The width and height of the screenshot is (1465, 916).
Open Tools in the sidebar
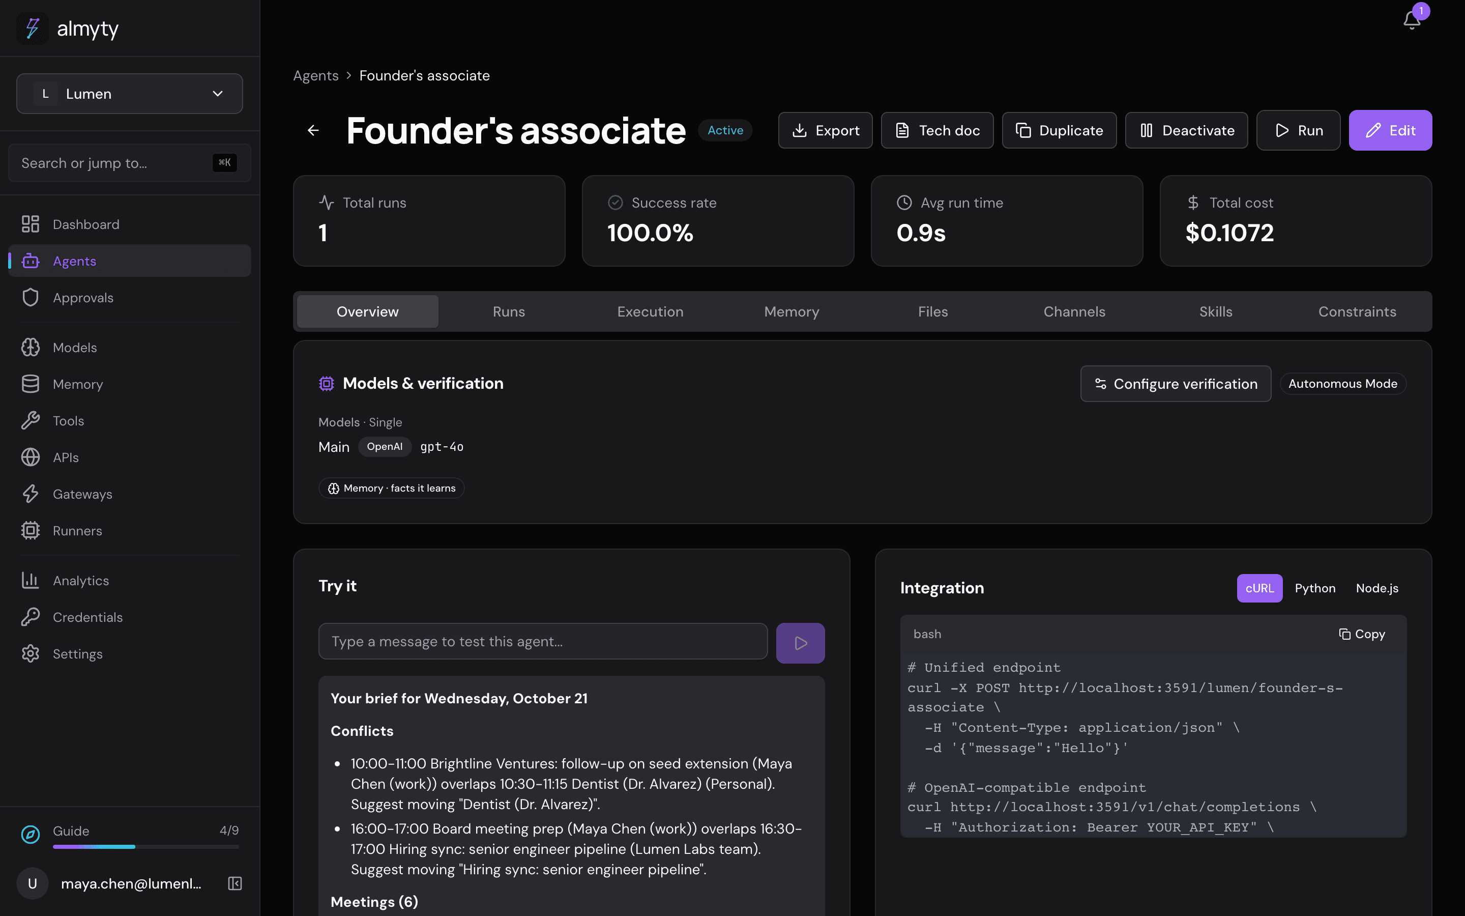click(x=130, y=420)
